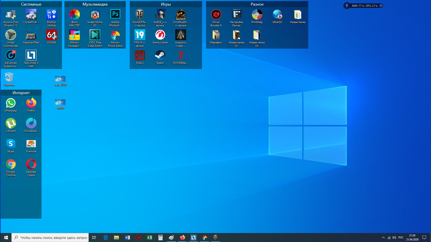This screenshot has width=431, height=242.
Task: Open volume control in system tray
Action: (x=394, y=237)
